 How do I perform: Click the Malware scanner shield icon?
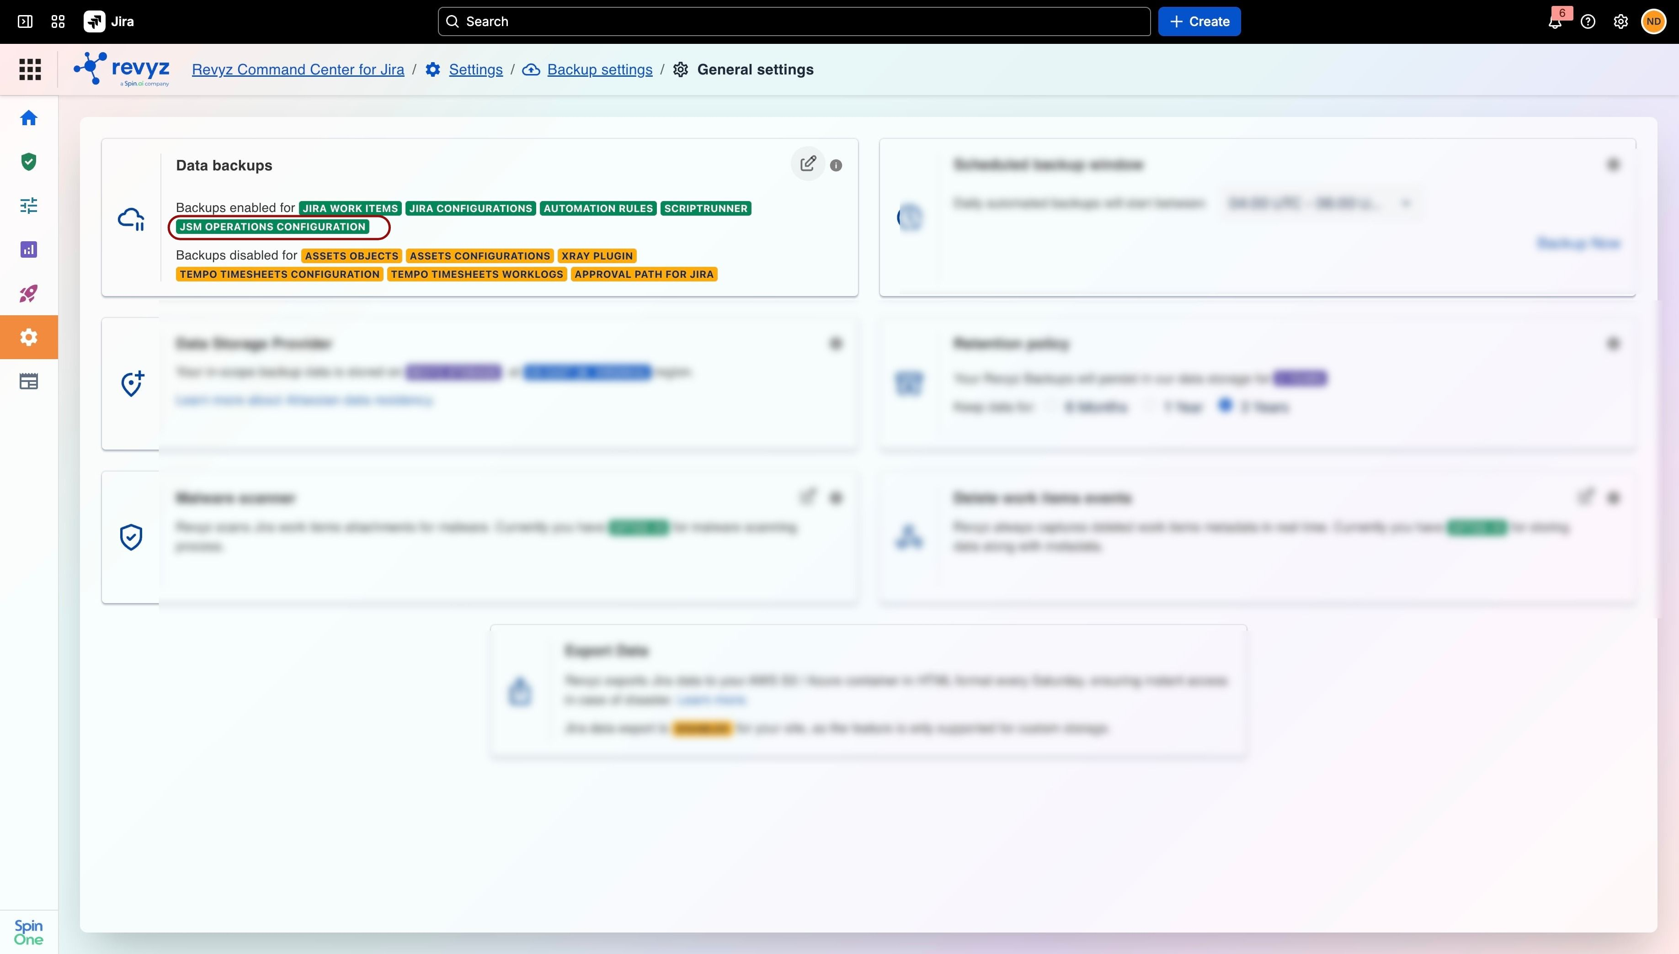point(131,537)
